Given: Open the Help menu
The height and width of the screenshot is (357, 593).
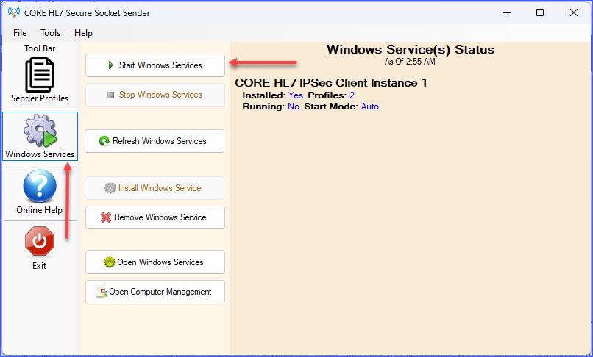Looking at the screenshot, I should [83, 33].
